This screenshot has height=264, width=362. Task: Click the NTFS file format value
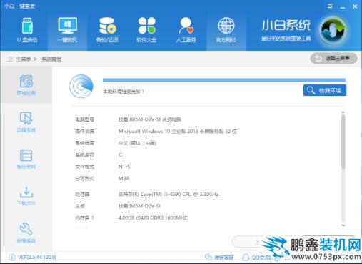124,167
